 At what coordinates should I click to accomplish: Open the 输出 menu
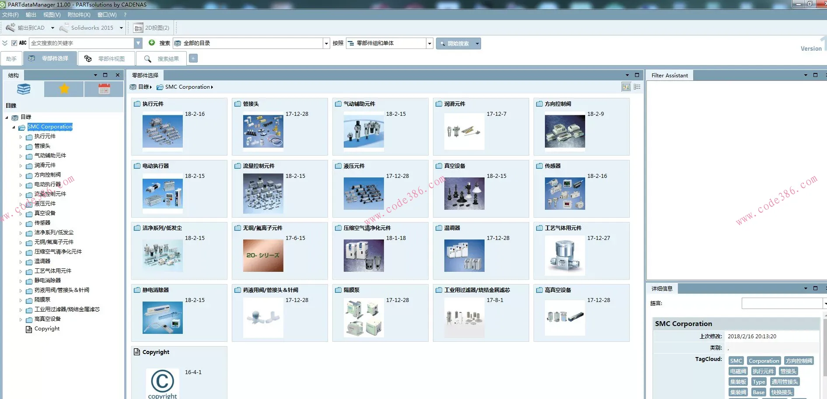31,15
